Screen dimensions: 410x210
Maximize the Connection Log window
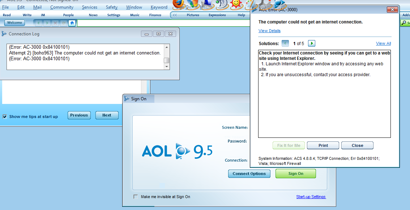point(158,34)
